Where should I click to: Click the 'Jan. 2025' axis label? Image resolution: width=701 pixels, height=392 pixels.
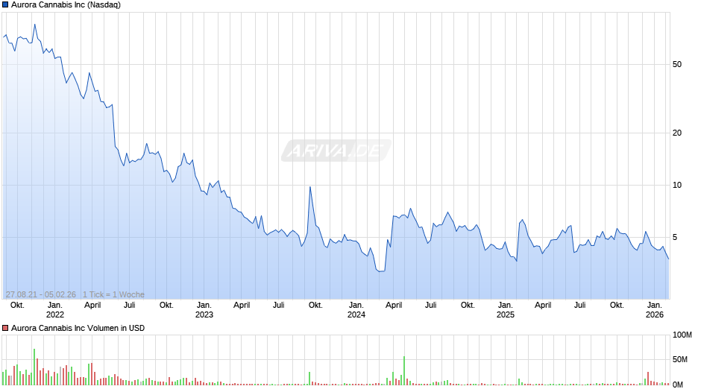tap(506, 310)
